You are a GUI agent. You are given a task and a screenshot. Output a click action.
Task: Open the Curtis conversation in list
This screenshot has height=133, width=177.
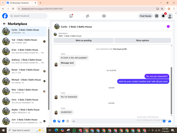click(x=24, y=32)
